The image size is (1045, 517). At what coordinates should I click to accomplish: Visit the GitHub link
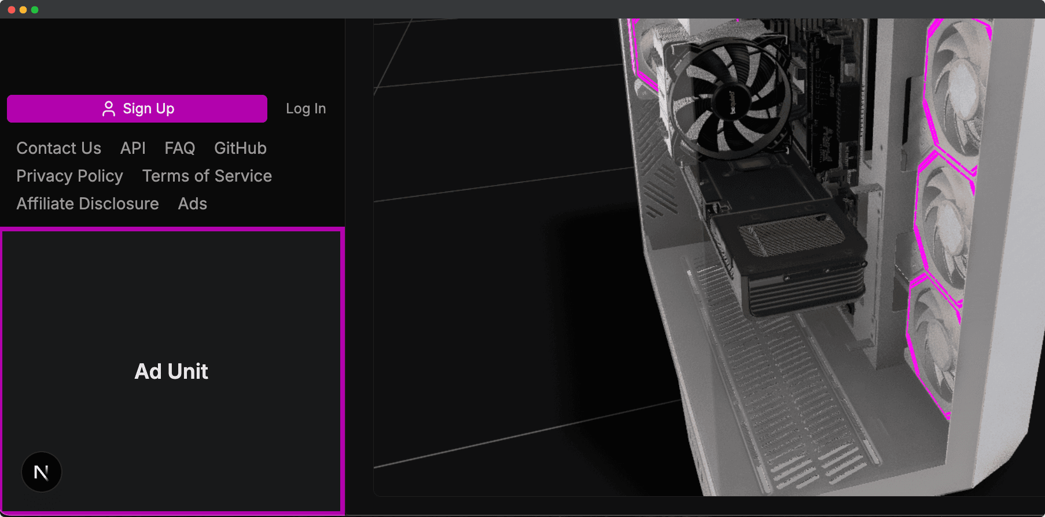[240, 148]
